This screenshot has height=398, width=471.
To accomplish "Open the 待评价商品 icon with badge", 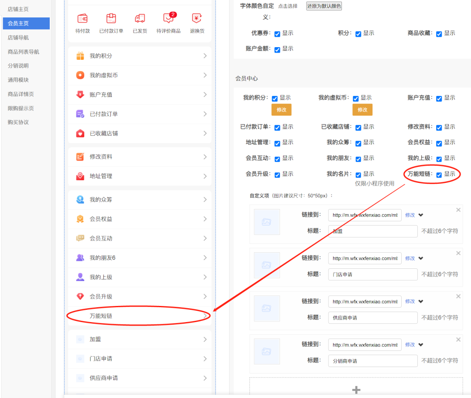I will tap(169, 18).
